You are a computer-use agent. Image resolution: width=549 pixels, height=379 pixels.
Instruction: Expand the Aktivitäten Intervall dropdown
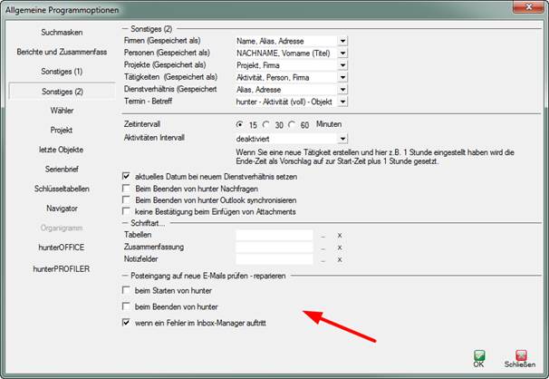(342, 139)
